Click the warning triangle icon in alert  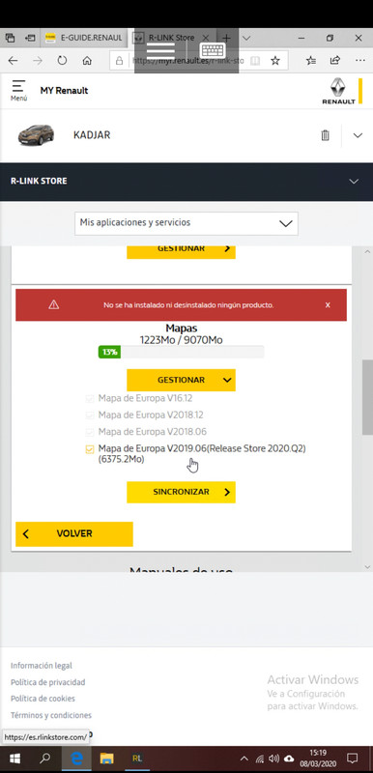point(54,305)
